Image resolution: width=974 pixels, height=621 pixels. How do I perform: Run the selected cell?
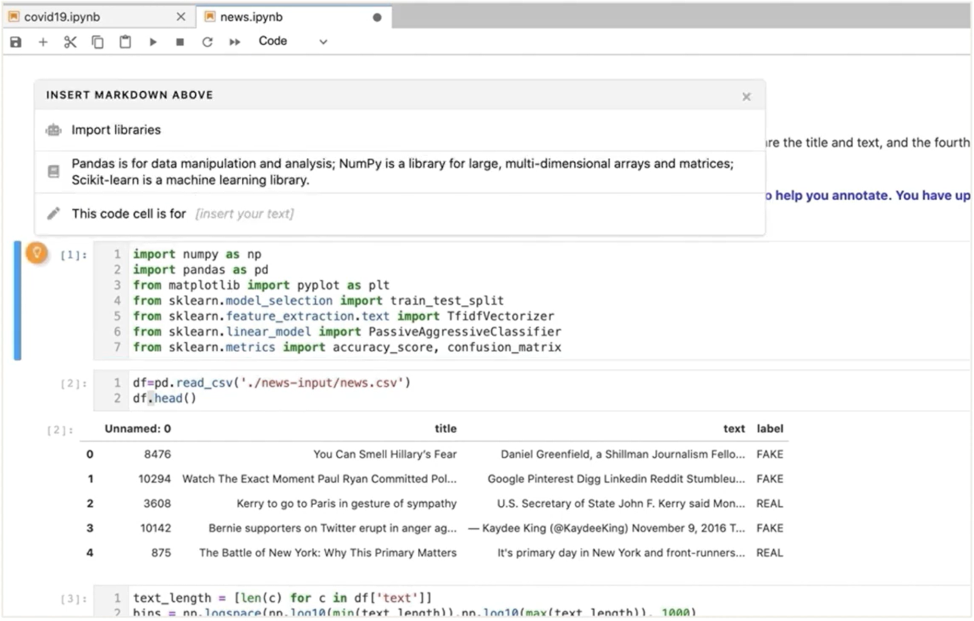(153, 42)
